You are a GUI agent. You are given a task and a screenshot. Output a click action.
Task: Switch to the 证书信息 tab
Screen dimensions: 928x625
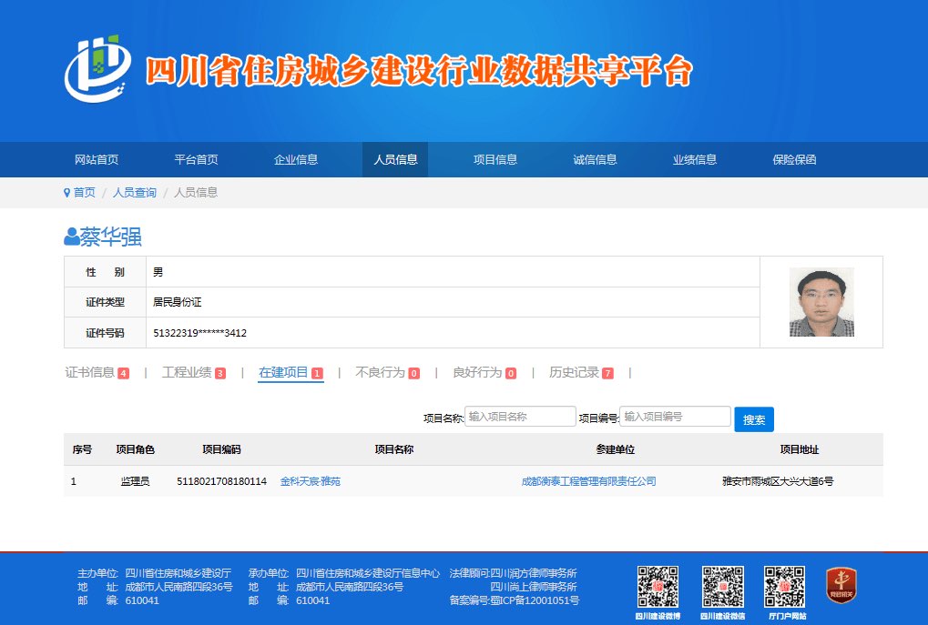(x=97, y=372)
